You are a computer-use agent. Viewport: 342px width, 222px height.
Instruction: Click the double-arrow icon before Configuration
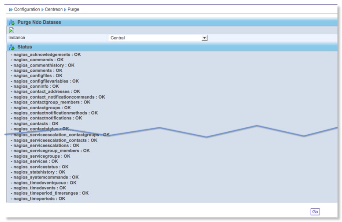coord(11,9)
